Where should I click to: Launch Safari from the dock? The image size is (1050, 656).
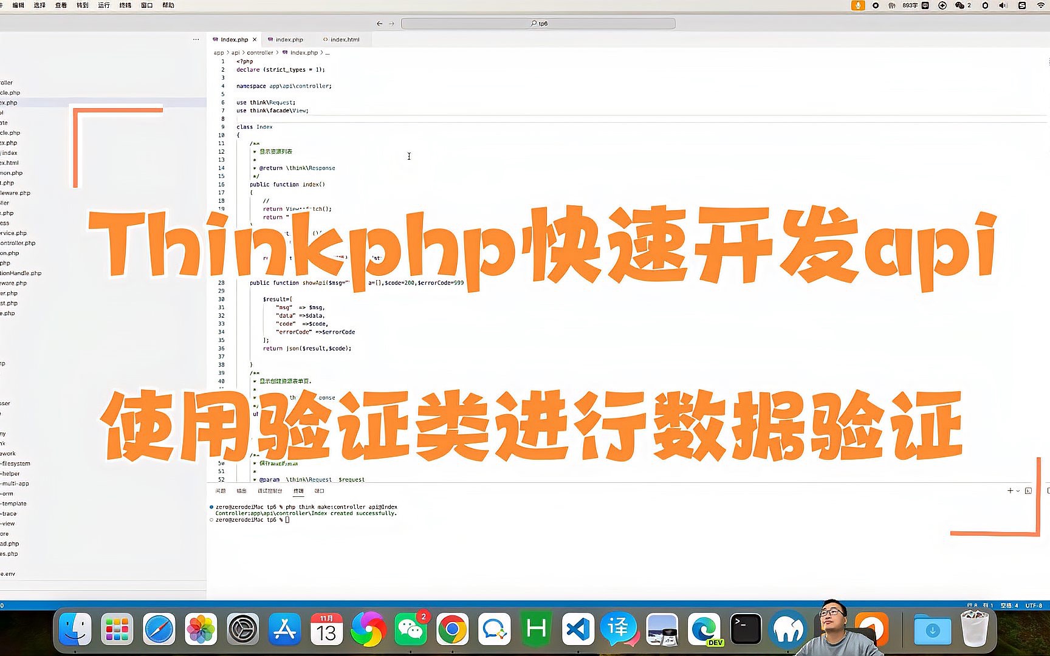click(x=159, y=629)
